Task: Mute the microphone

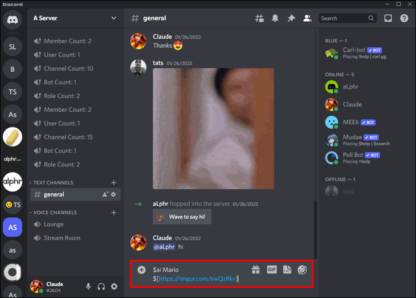Action: [88, 287]
